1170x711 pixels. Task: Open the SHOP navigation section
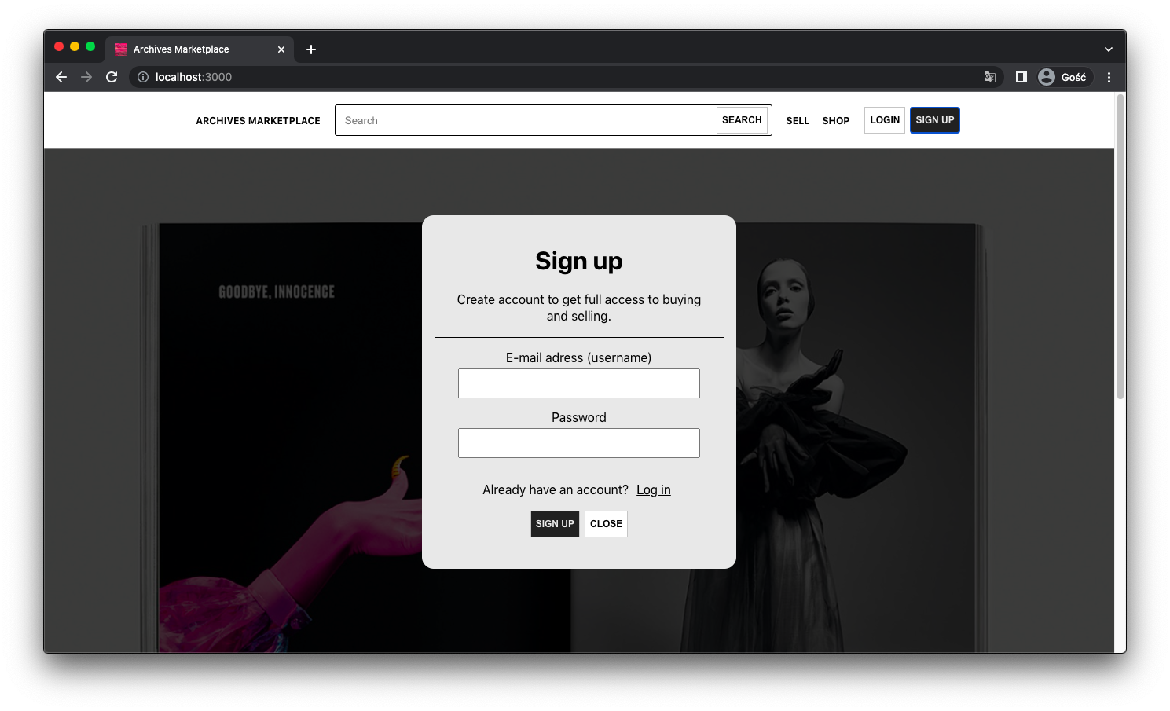(835, 120)
